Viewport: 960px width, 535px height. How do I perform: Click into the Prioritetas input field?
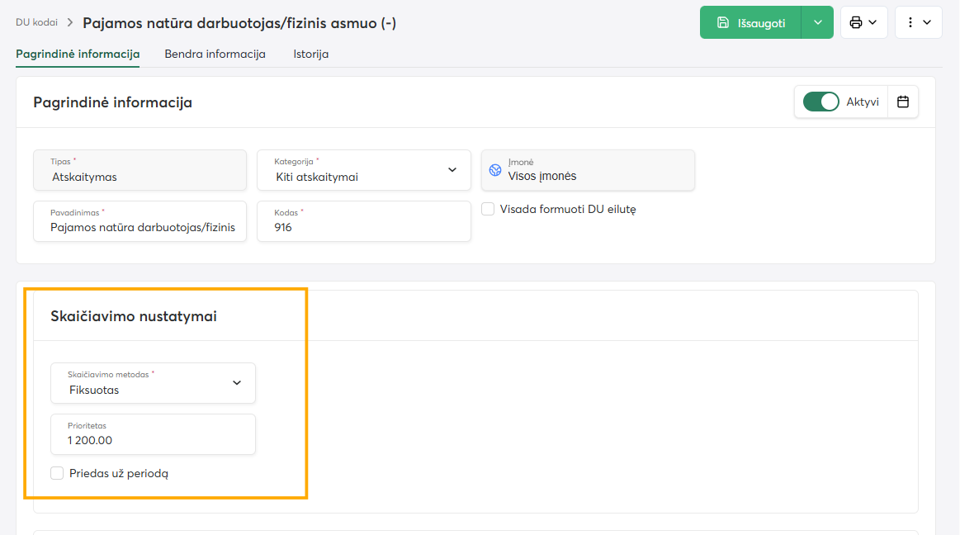click(x=153, y=434)
